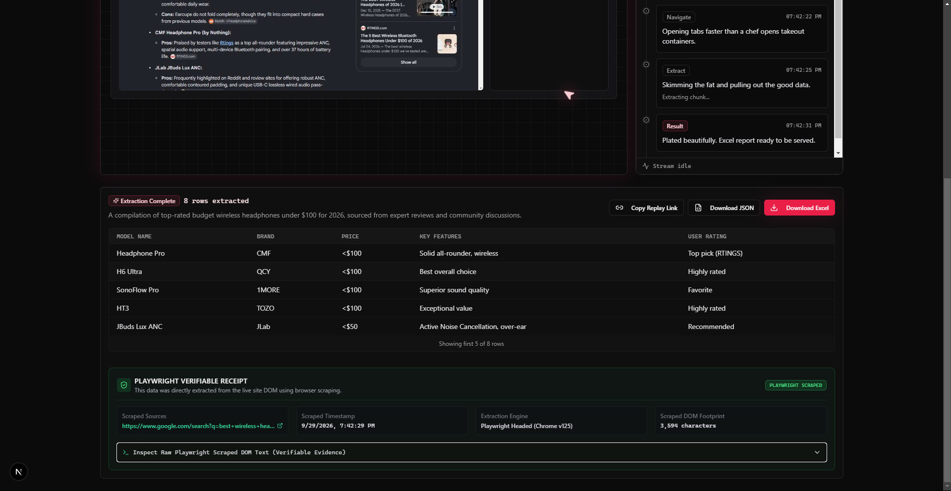The image size is (951, 491).
Task: Select the H6 Ultra model cell
Action: (x=129, y=272)
